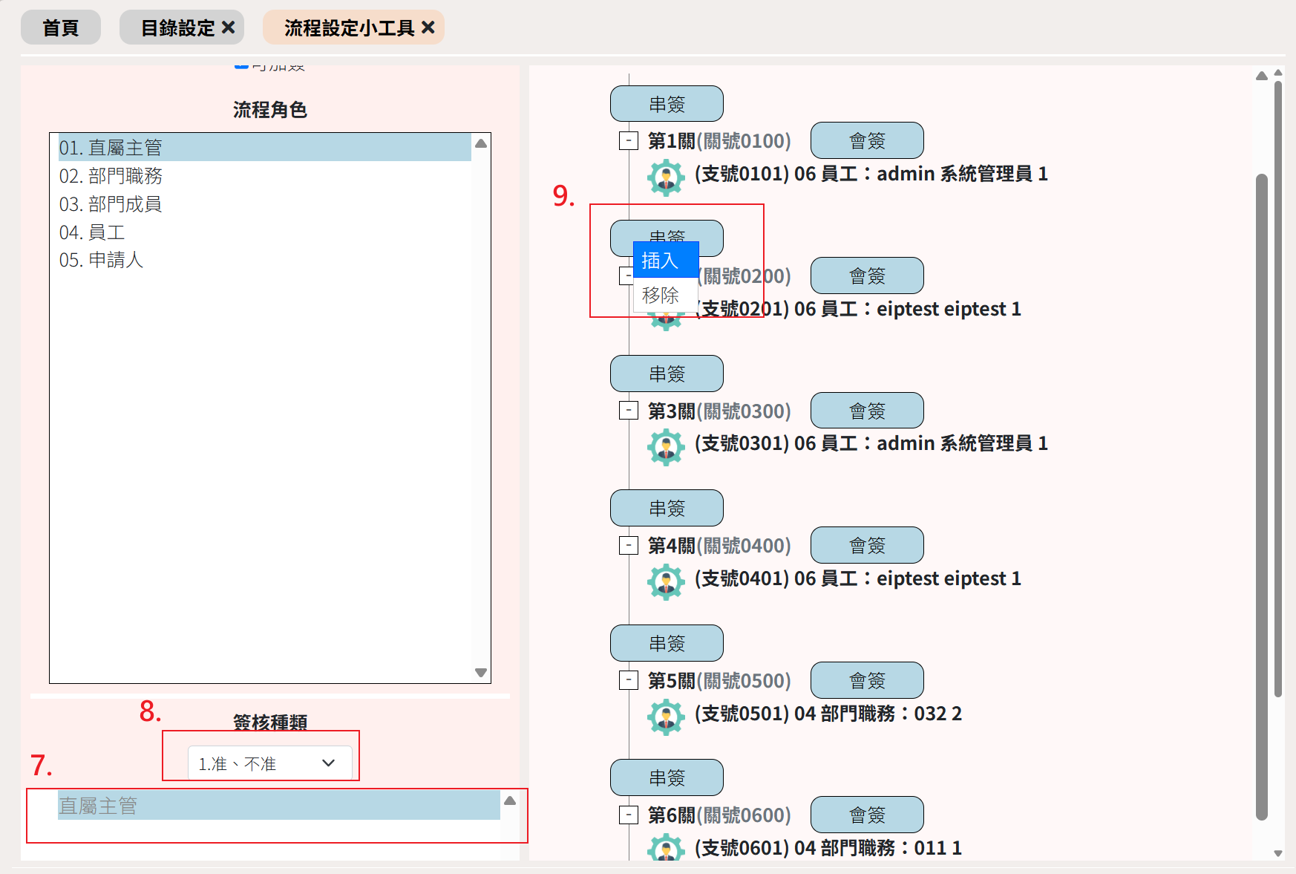
Task: Click the employee gear icon for 支號0301
Action: click(666, 447)
